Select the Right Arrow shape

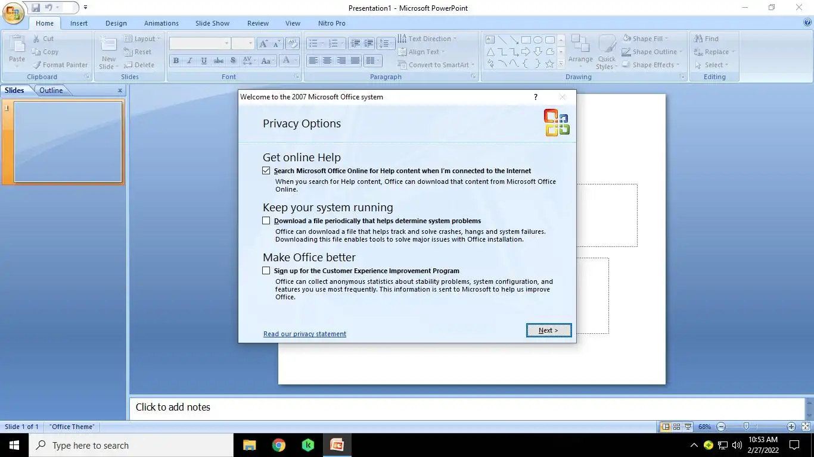526,52
